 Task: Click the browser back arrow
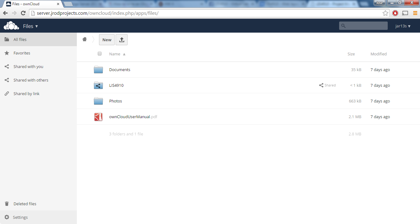[5, 13]
